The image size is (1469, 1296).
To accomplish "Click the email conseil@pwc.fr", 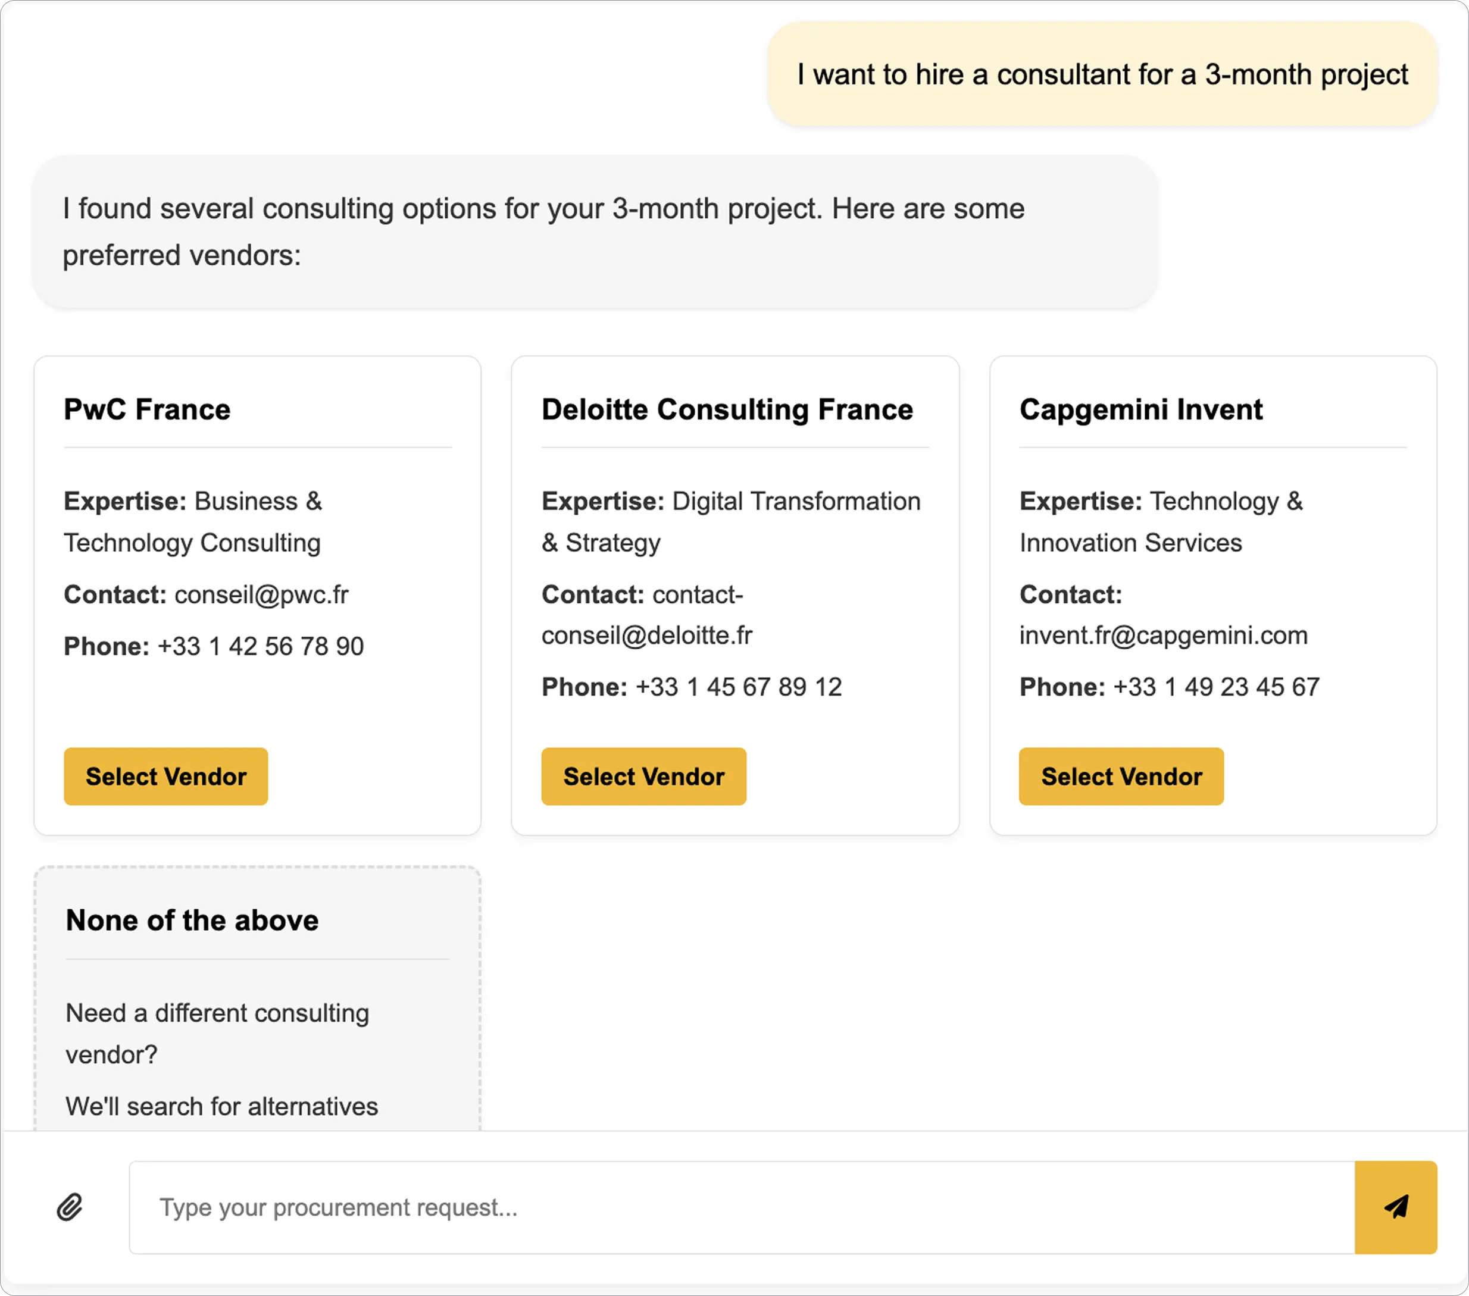I will point(262,595).
